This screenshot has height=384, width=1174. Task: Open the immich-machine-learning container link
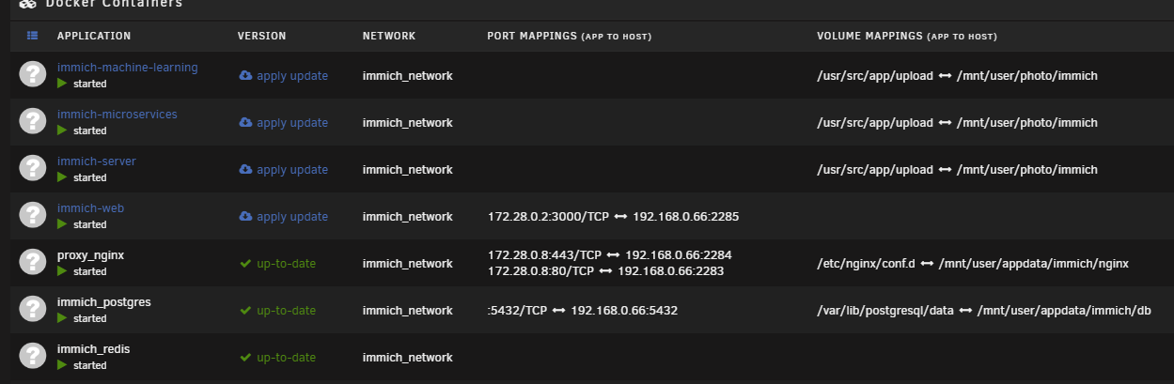pyautogui.click(x=127, y=68)
